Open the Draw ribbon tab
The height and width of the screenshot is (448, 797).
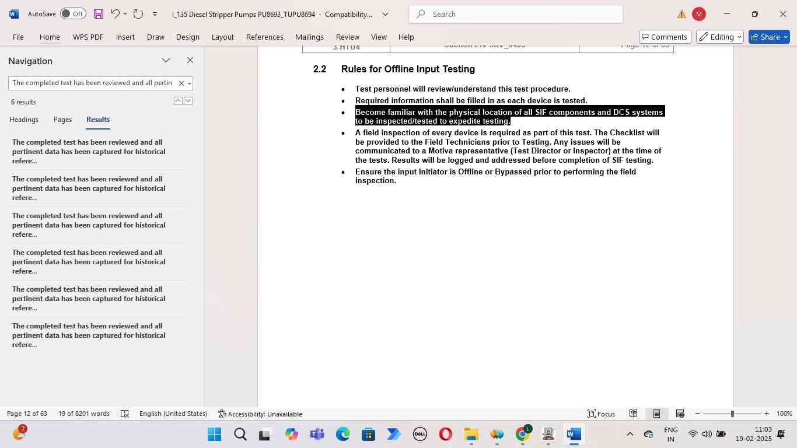click(x=155, y=37)
